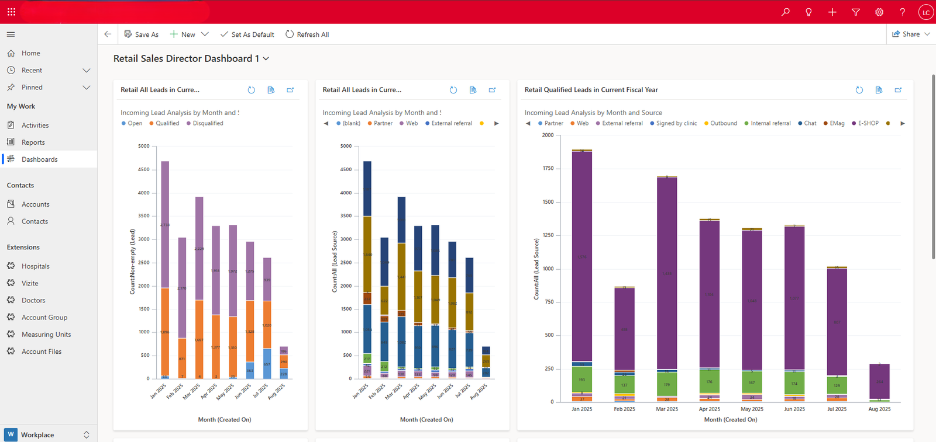Viewport: 936px width, 442px height.
Task: Open the settings gear icon
Action: coord(879,12)
